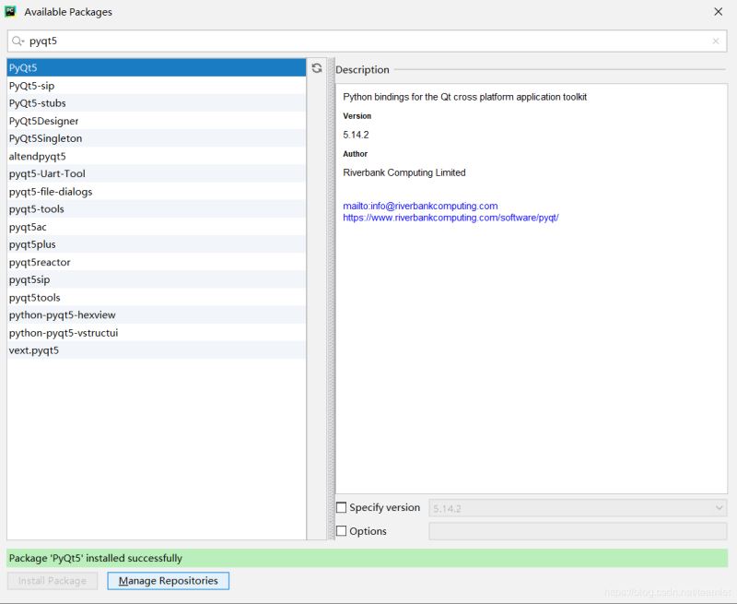Select pyqt5-tools package entry

[x=36, y=209]
